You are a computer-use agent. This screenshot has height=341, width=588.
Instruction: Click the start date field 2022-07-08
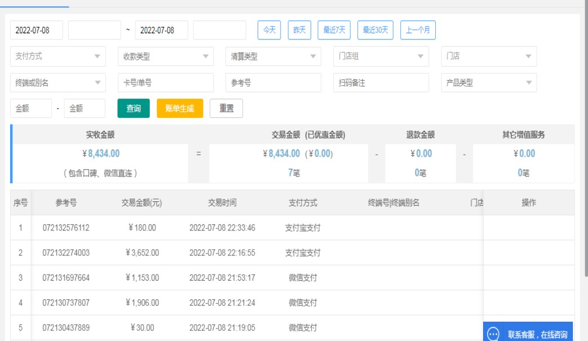(x=37, y=30)
